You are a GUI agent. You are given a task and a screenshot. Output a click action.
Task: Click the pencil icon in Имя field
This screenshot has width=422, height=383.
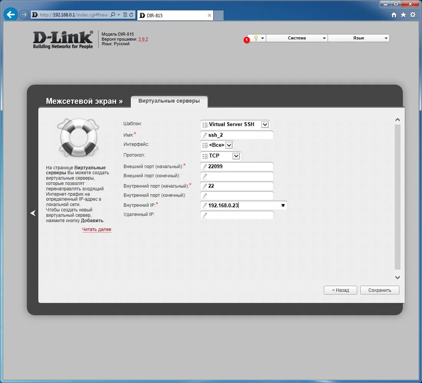pyautogui.click(x=205, y=135)
